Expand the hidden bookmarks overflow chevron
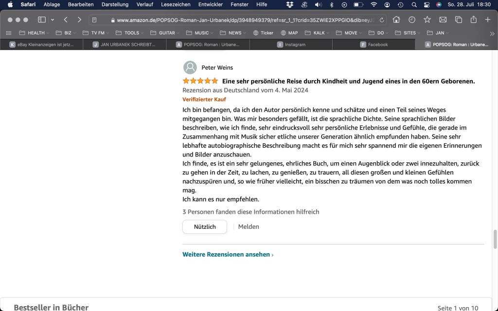498x311 pixels. (492, 33)
